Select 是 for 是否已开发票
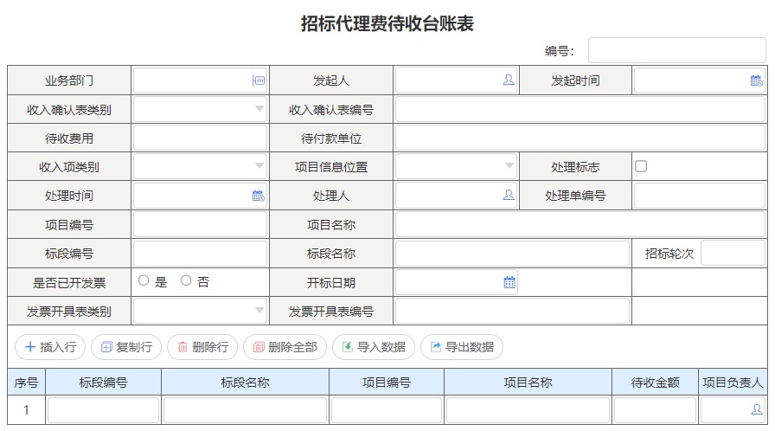 [144, 281]
